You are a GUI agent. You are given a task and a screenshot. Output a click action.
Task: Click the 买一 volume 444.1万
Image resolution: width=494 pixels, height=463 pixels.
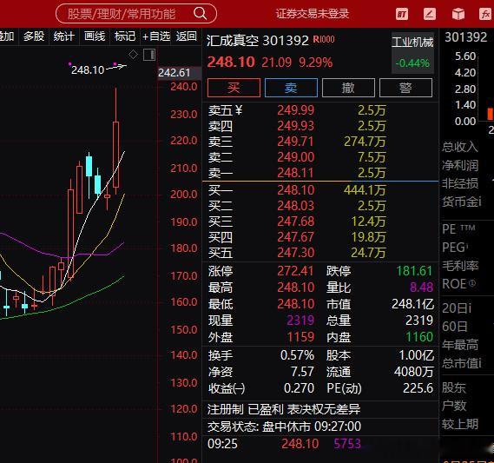(365, 190)
